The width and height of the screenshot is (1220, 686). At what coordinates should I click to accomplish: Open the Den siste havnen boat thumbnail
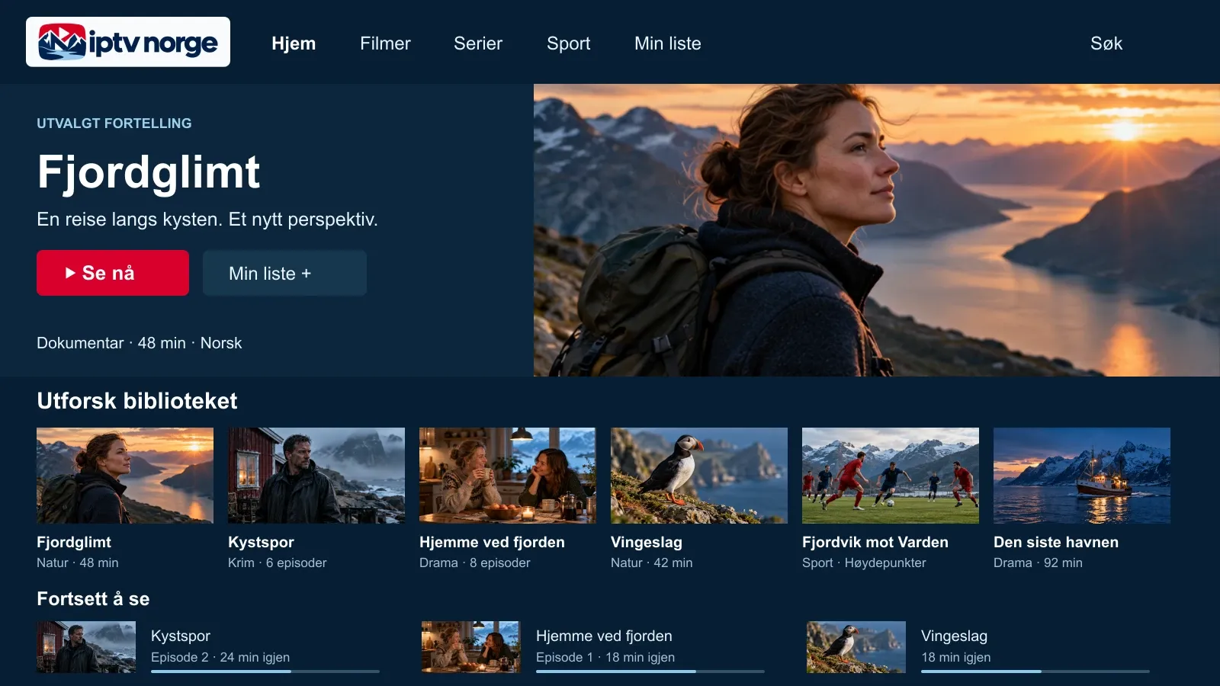1082,476
